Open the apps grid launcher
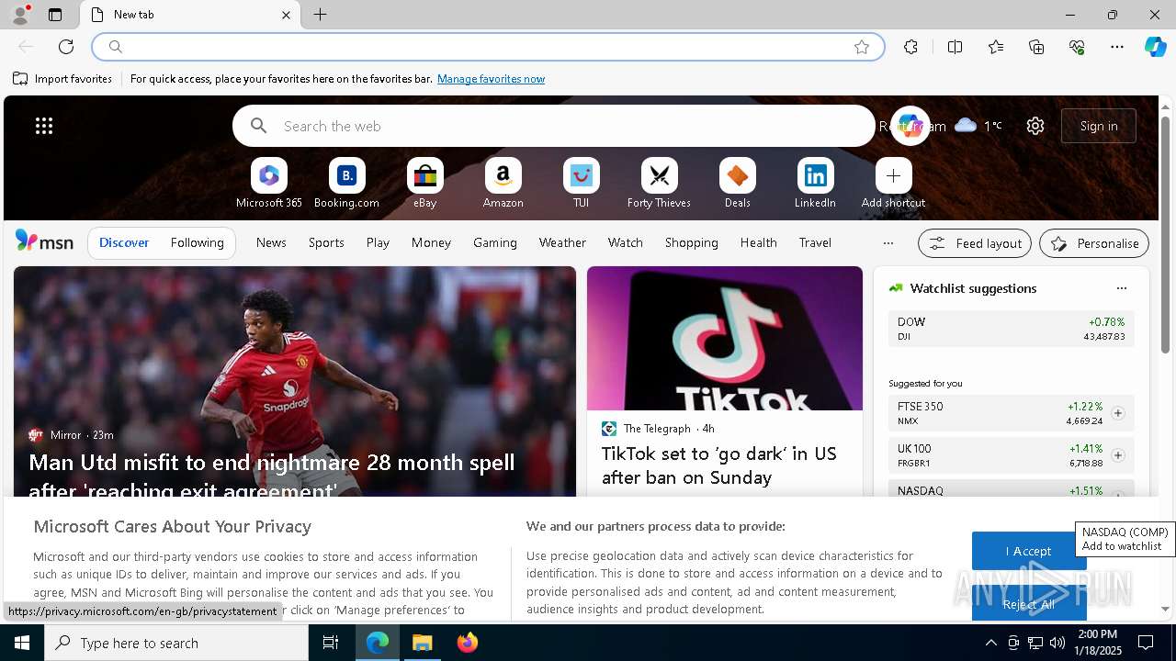The width and height of the screenshot is (1176, 661). (x=44, y=126)
